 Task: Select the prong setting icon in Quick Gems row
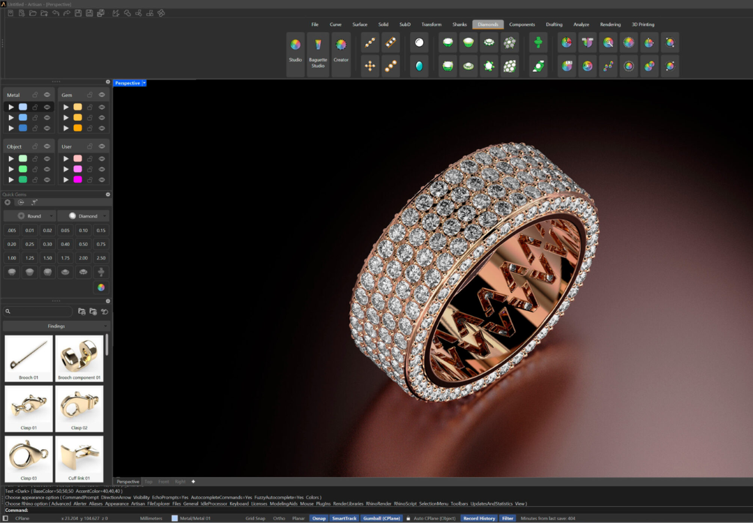(101, 272)
